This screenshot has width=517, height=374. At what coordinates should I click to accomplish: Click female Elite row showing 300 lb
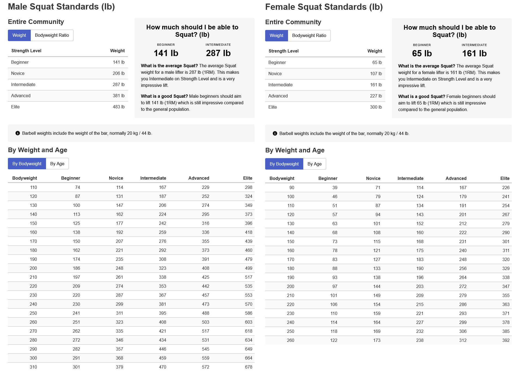pyautogui.click(x=325, y=107)
